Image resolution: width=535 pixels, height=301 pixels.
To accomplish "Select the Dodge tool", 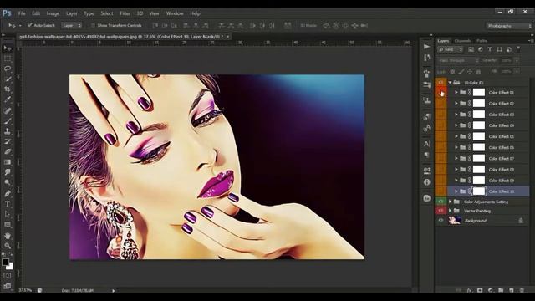I will coord(8,182).
